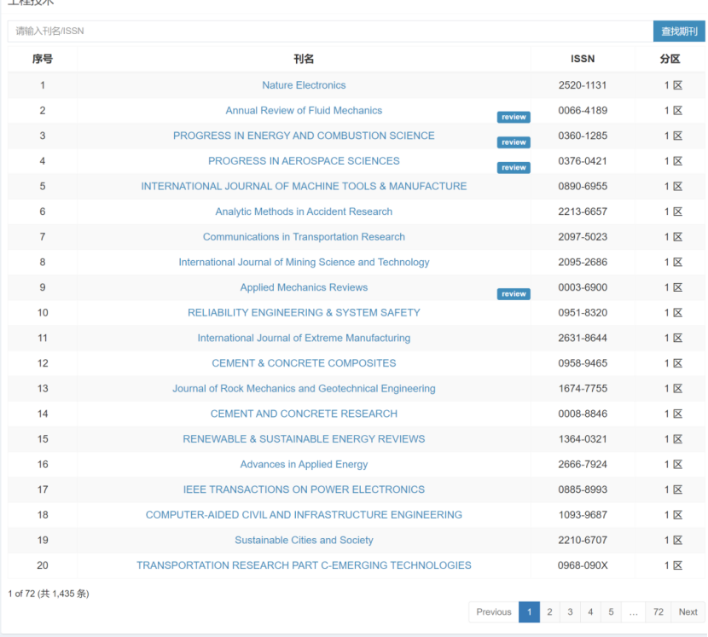Open Analytic Methods in Accident Research
Screen dimensions: 708x637
[x=304, y=211]
